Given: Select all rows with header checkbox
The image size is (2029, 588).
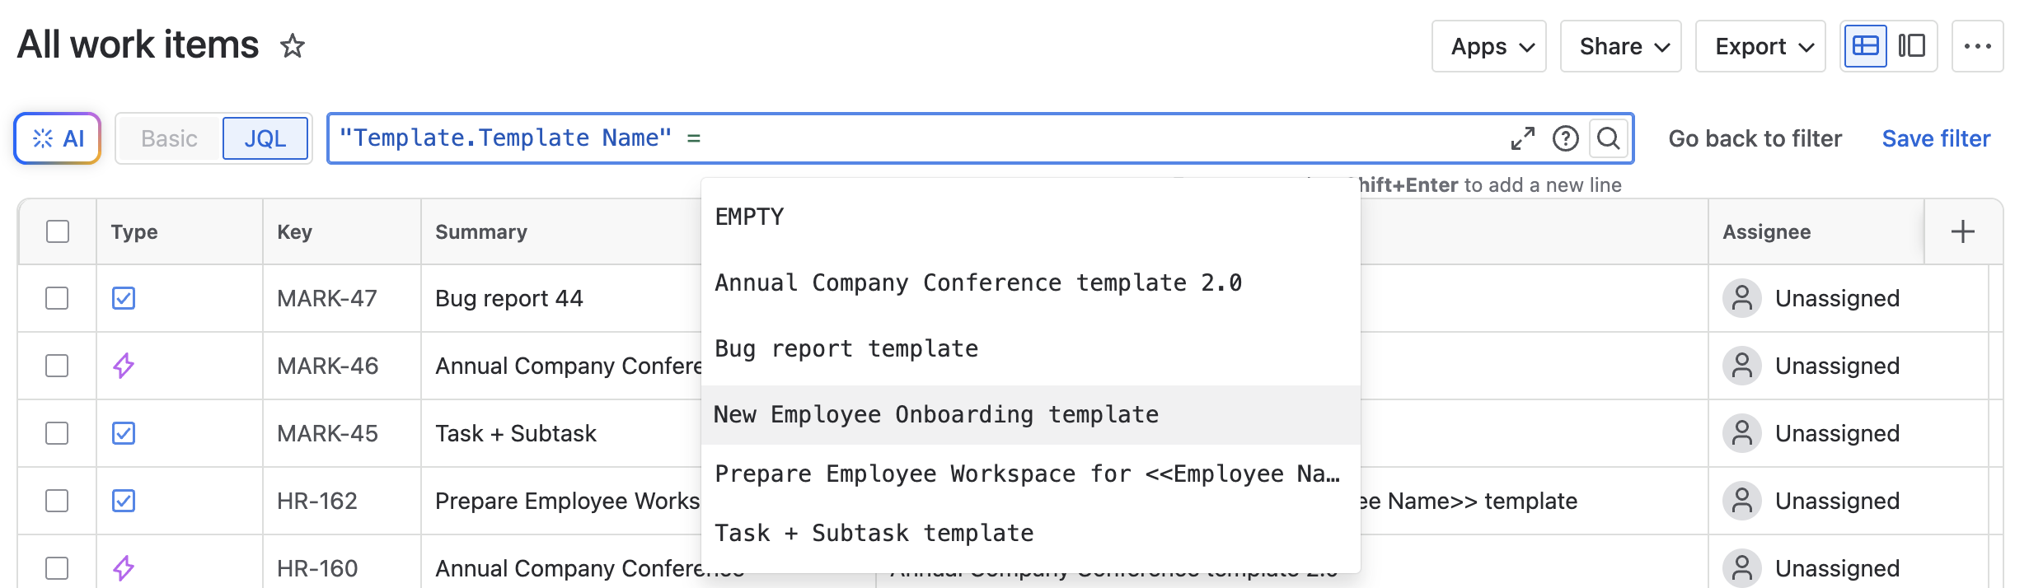Looking at the screenshot, I should pos(58,231).
